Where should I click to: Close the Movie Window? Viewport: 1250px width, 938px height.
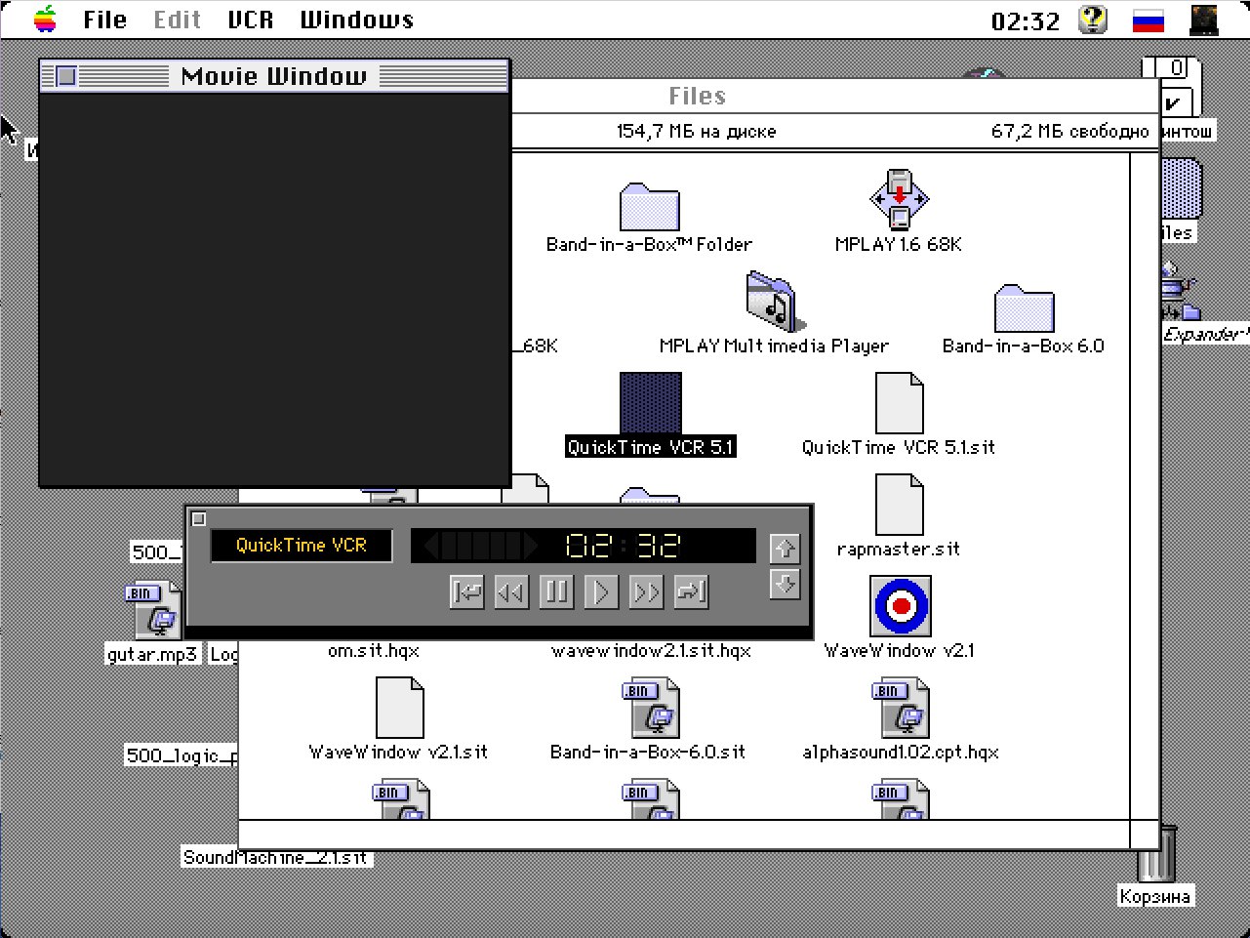pyautogui.click(x=65, y=76)
